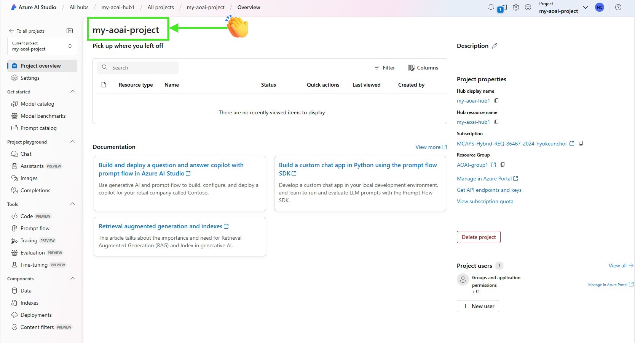This screenshot has height=343, width=635.
Task: Copy the Subscription value
Action: [x=581, y=143]
